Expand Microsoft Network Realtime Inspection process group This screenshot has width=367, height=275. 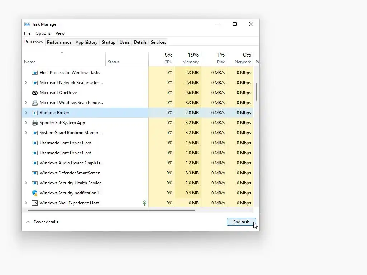click(26, 83)
